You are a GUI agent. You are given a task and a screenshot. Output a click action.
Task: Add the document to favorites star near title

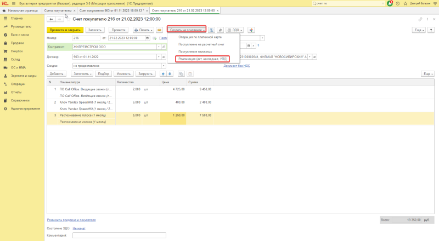coord(68,19)
